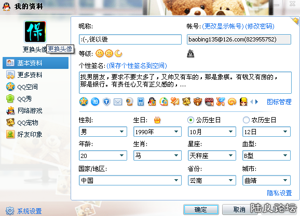Open the 性别 dropdown showing 男
Screen dimensions: 300x216
coord(103,132)
